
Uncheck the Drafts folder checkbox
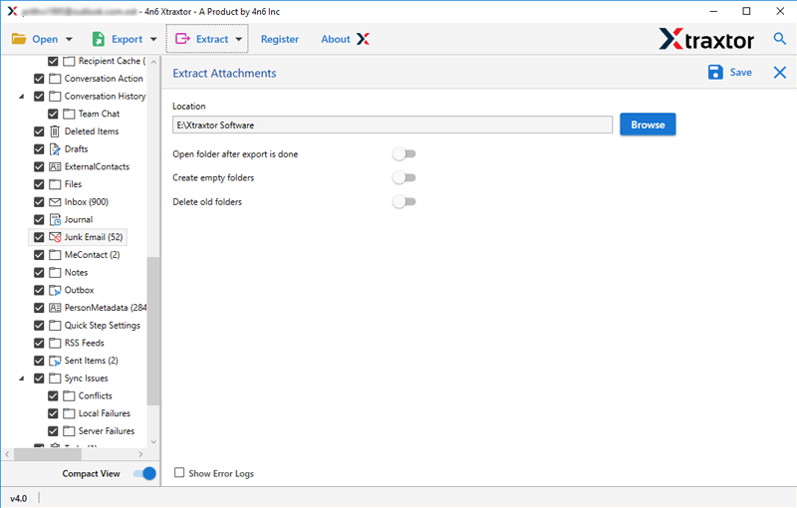coord(39,149)
